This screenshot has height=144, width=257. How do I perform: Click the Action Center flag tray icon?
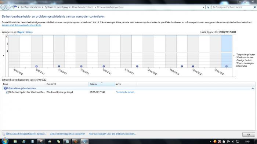(228, 141)
